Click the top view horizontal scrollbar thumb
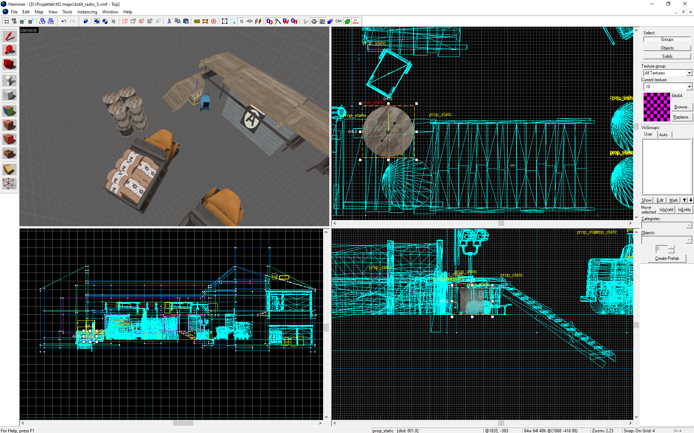The image size is (694, 433). click(x=501, y=223)
